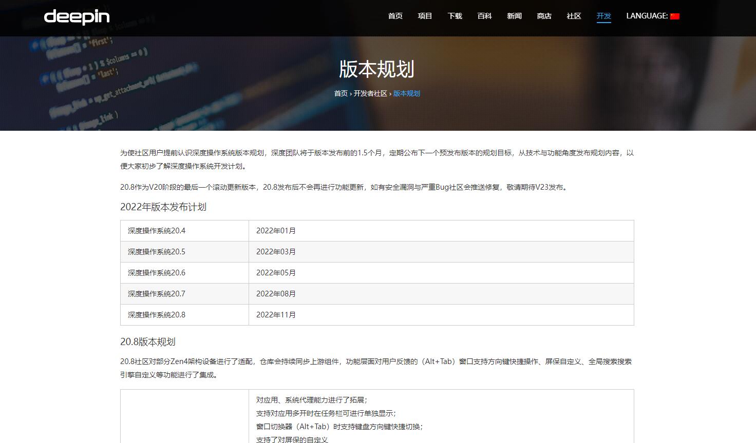Click the 首页 breadcrumb link

click(342, 93)
